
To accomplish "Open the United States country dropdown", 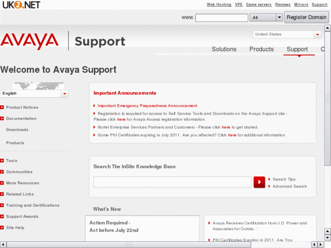I will click(x=287, y=35).
